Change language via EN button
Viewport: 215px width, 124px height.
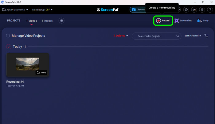tap(194, 10)
